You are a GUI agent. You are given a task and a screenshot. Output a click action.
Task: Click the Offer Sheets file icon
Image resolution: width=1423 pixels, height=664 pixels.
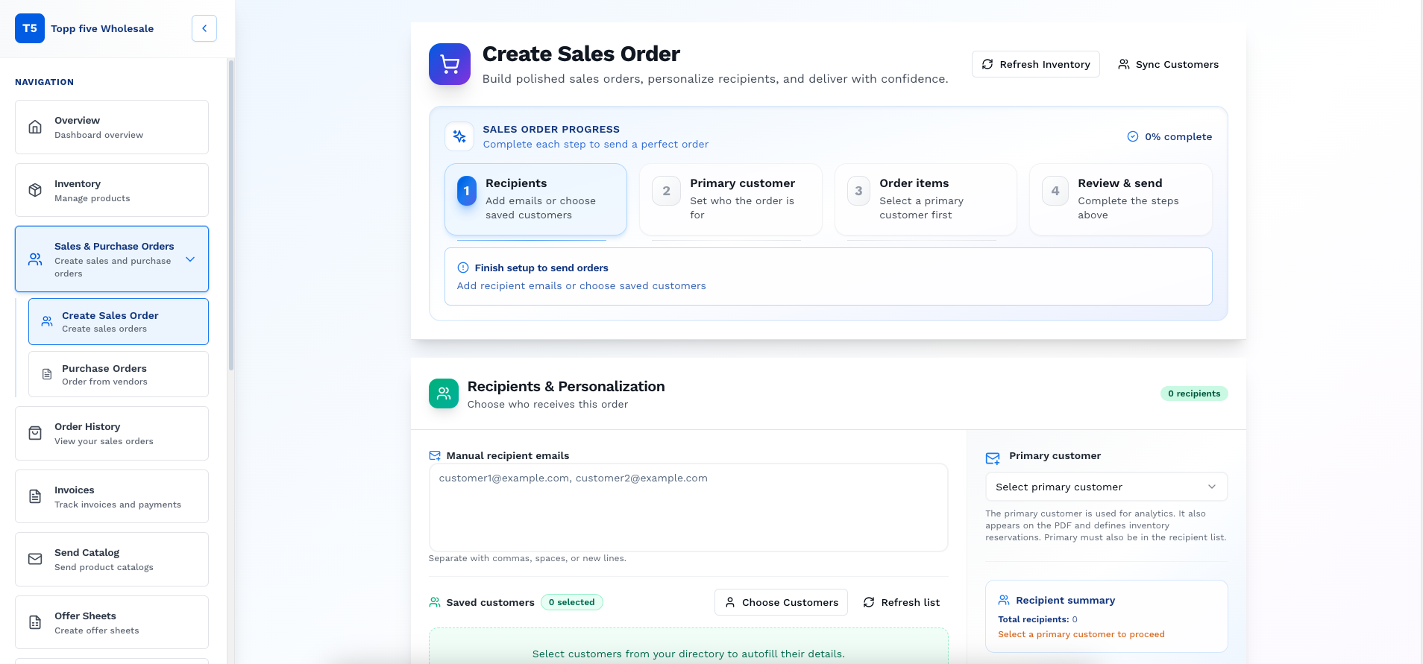click(35, 622)
